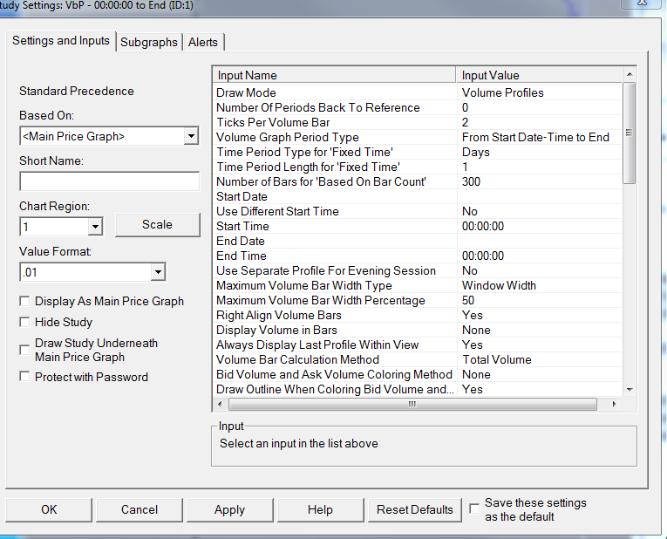667x539 pixels.
Task: Click the vertical scrollbar thumb
Action: [630, 133]
